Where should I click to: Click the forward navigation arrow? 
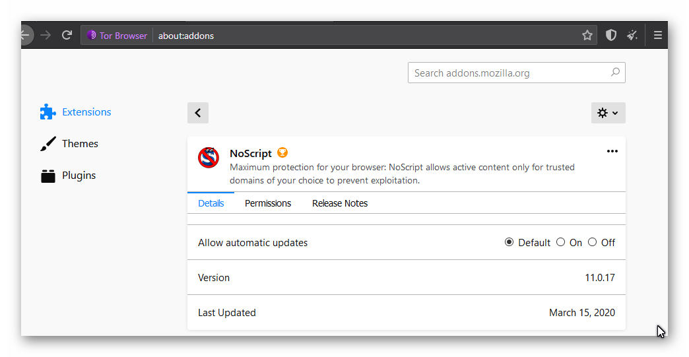coord(46,36)
